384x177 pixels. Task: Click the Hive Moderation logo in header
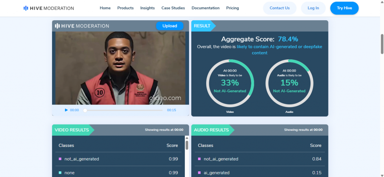[x=49, y=8]
